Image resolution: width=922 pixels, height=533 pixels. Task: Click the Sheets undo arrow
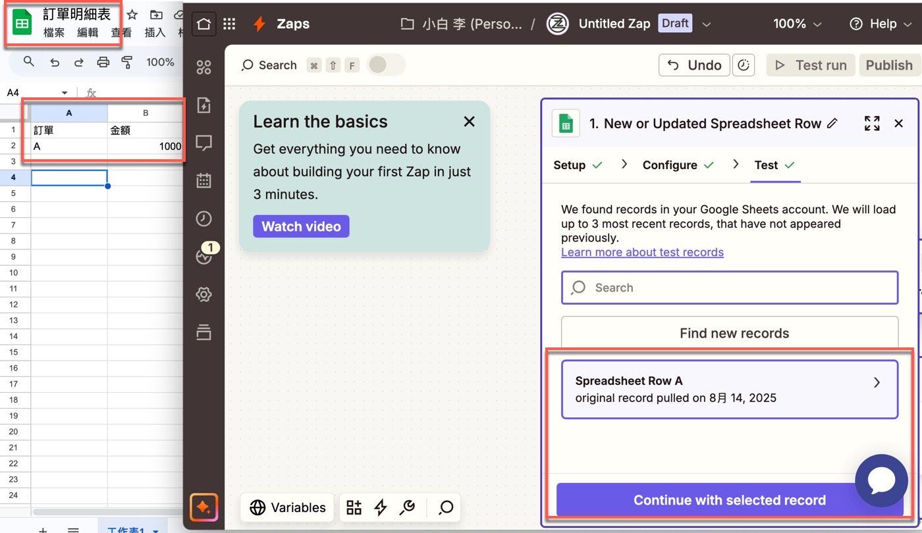(x=54, y=63)
